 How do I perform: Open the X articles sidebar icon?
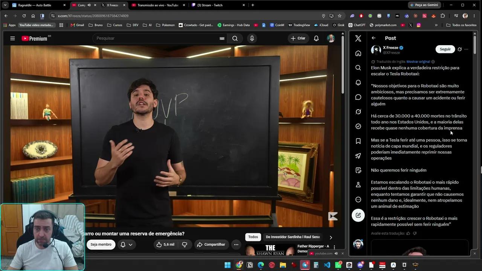[358, 171]
